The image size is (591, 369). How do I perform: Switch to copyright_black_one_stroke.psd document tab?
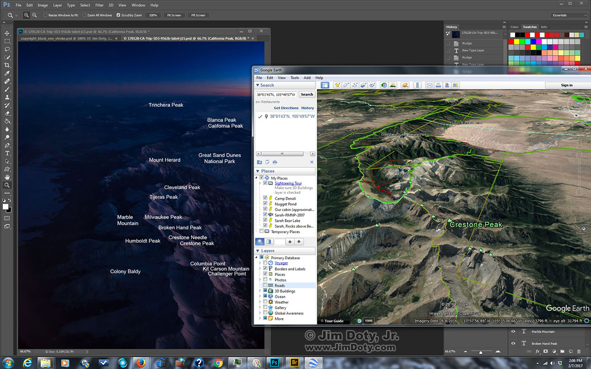[x=68, y=38]
